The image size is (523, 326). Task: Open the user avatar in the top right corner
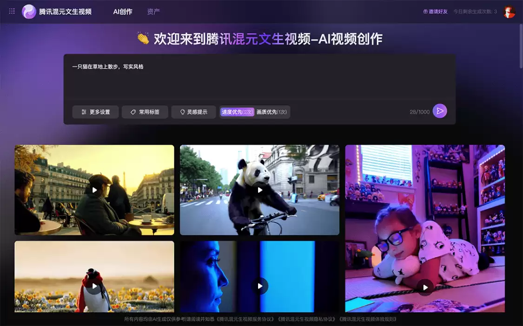510,11
